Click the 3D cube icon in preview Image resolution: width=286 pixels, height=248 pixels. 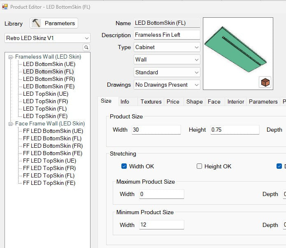265,83
